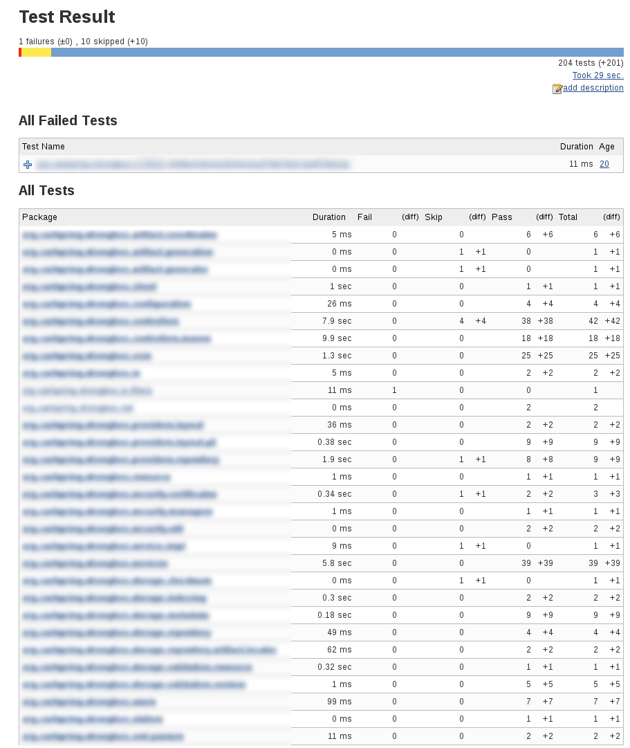Sort All Tests by Total column header
The width and height of the screenshot is (630, 748).
[x=568, y=217]
